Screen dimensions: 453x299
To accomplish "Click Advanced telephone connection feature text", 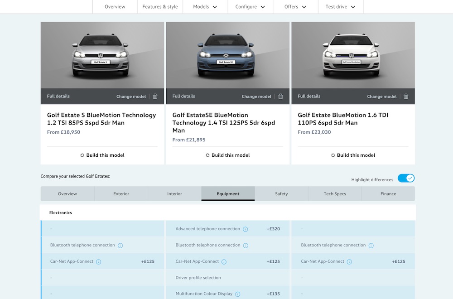I will coord(208,229).
